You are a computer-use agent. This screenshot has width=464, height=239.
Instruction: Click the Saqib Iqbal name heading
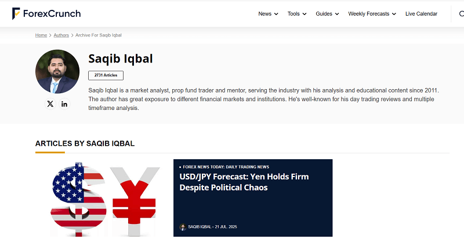click(x=121, y=59)
